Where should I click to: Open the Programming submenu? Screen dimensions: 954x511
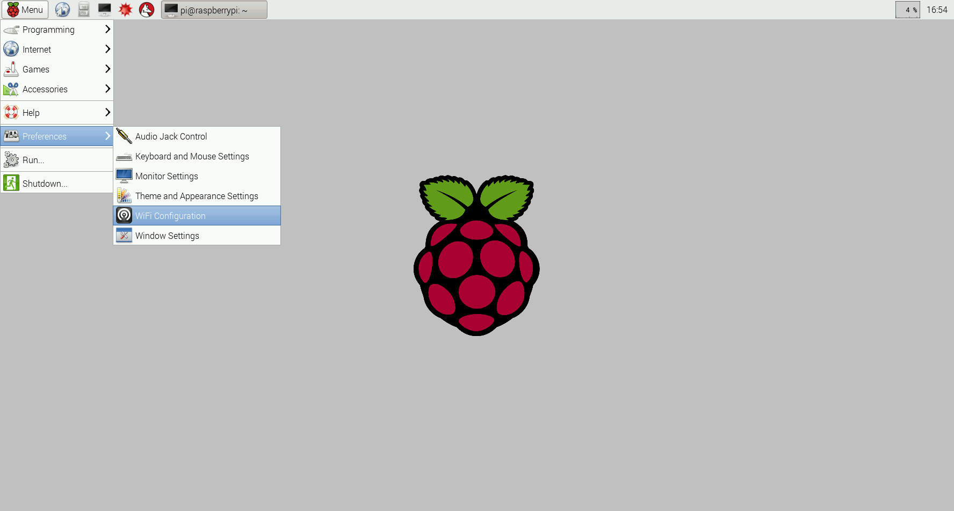57,30
